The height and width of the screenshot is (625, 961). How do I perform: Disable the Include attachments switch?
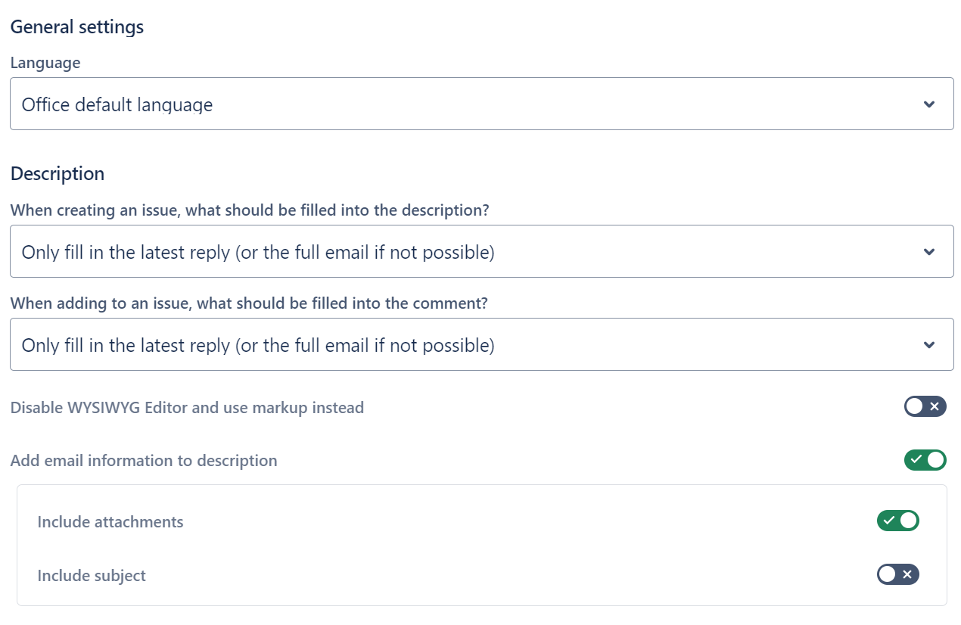[897, 521]
